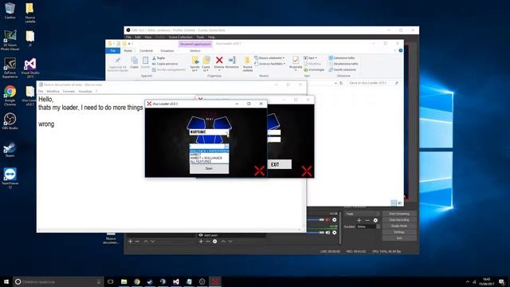This screenshot has height=287, width=510.
Task: Click Start Streaming in OBS
Action: [x=399, y=214]
